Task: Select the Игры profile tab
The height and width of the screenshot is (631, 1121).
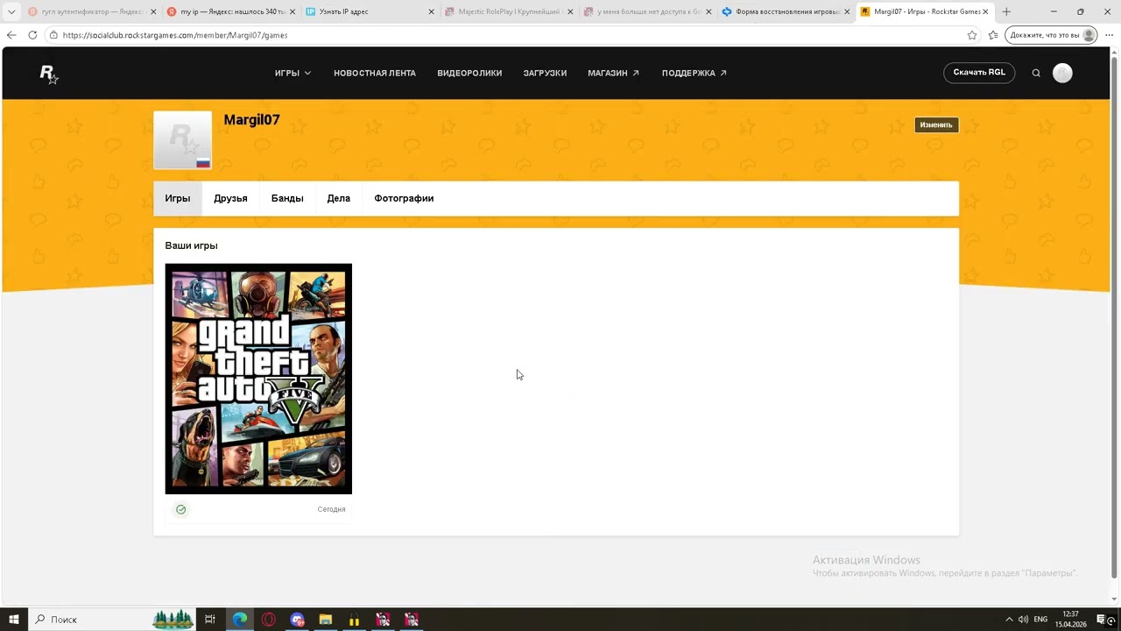Action: point(178,198)
